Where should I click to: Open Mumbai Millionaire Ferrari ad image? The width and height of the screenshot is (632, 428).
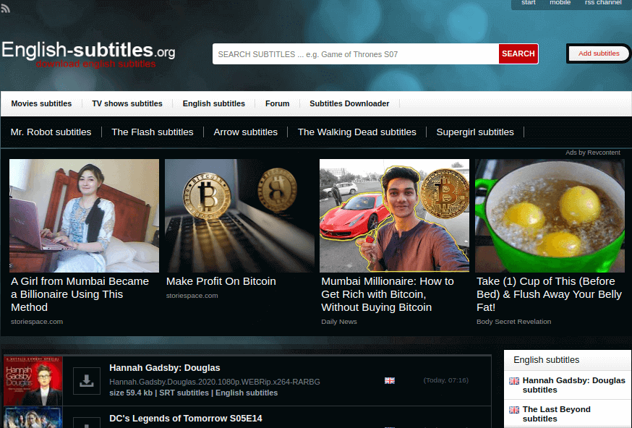(x=395, y=215)
